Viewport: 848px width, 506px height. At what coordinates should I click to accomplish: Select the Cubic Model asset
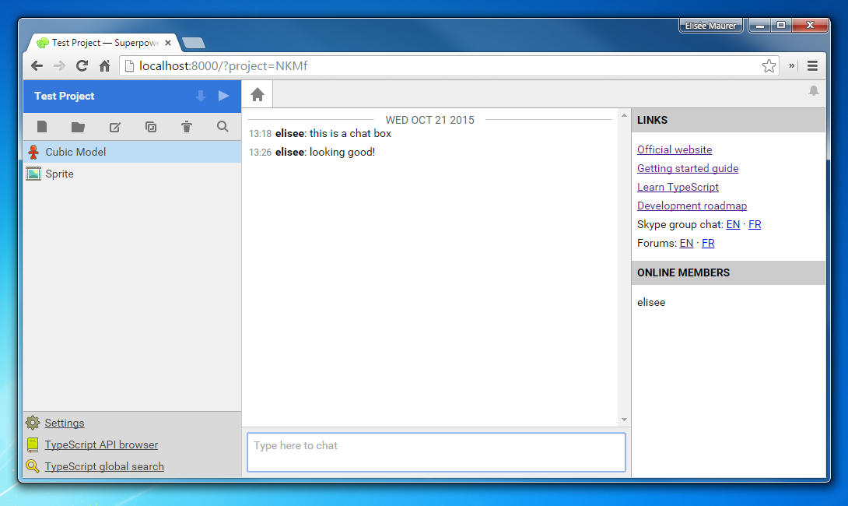[132, 152]
